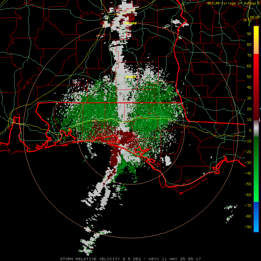This screenshot has height=261, width=261.
Task: Click the positive "40" scale value
Action: point(249,87)
